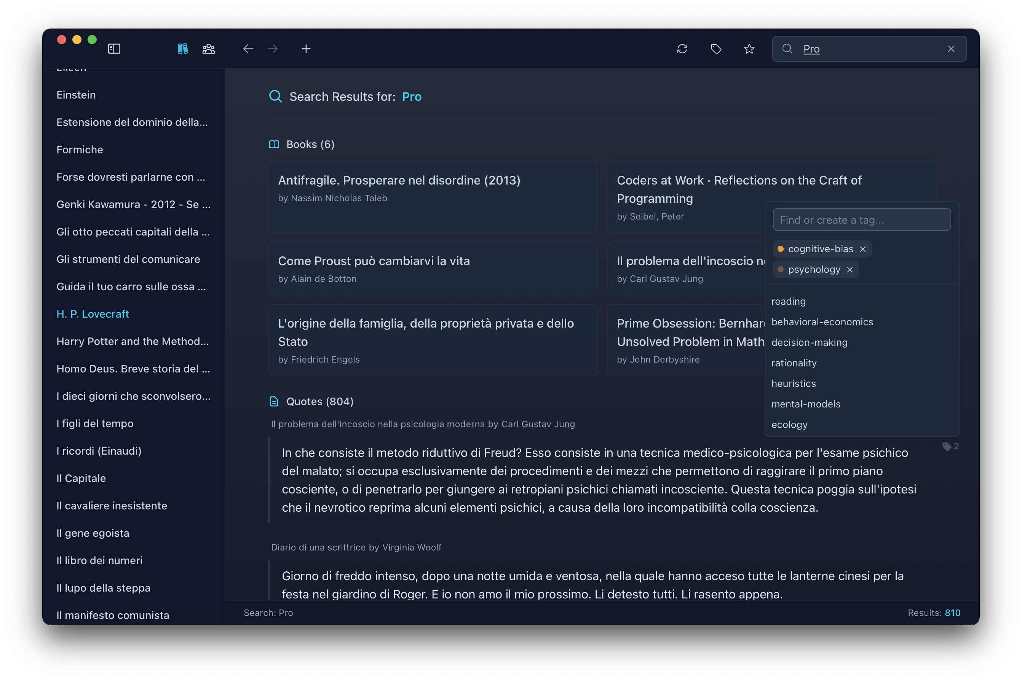Open Come Proust può cambiarvi la vita card
This screenshot has width=1022, height=681.
(433, 268)
